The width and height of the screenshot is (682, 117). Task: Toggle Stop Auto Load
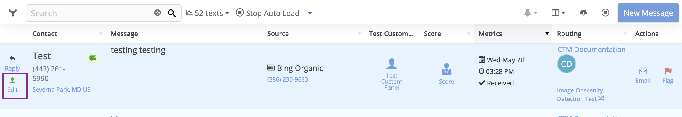click(267, 13)
